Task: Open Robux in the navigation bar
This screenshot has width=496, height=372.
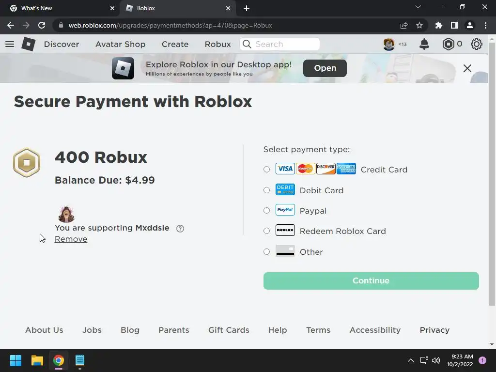Action: (217, 44)
